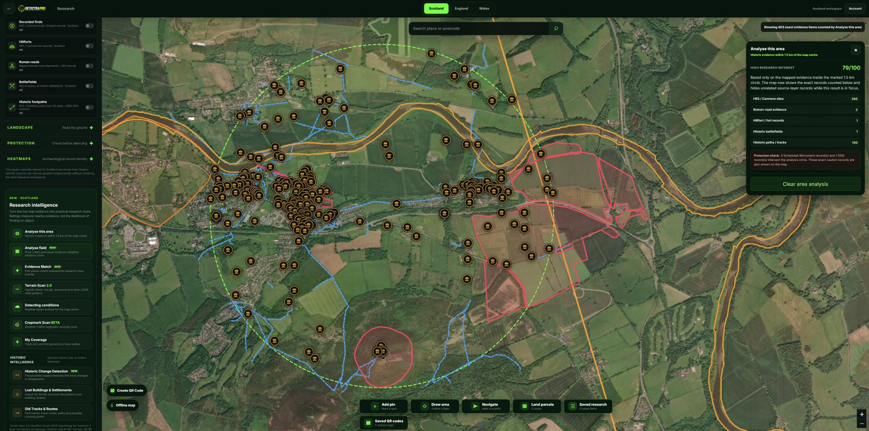This screenshot has width=869, height=431.
Task: Open Lost Buildings & Settlements
Action: click(x=51, y=394)
